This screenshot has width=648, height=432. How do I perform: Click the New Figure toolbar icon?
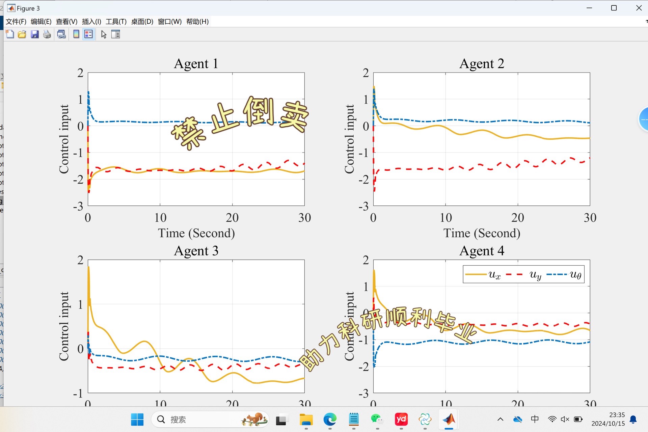10,34
